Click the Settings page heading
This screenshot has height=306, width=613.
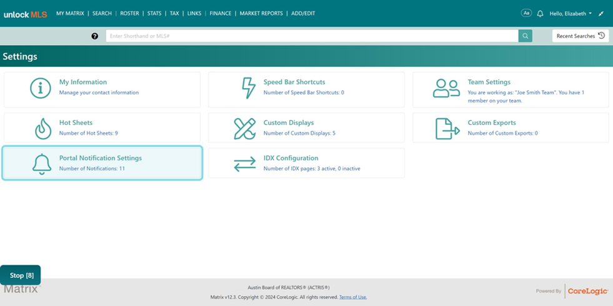pyautogui.click(x=20, y=56)
